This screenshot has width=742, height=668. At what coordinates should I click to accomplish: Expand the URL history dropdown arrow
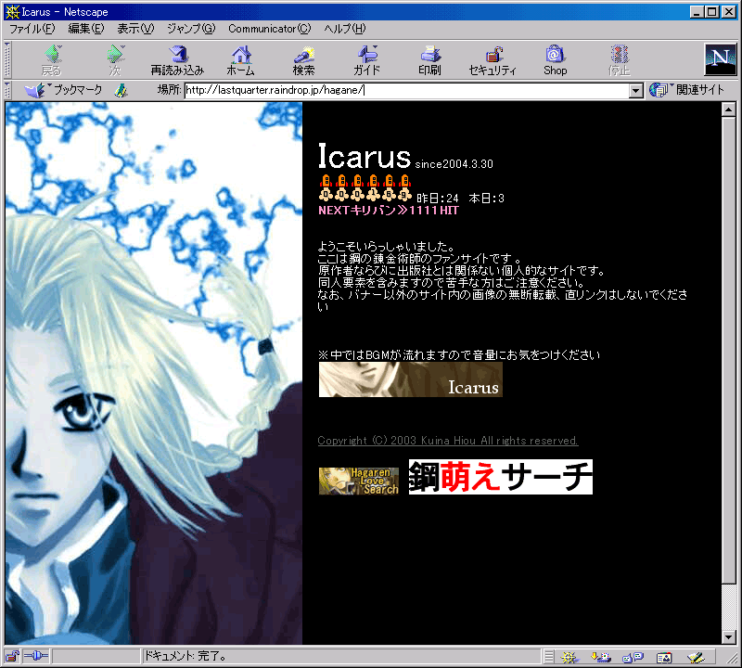(635, 90)
